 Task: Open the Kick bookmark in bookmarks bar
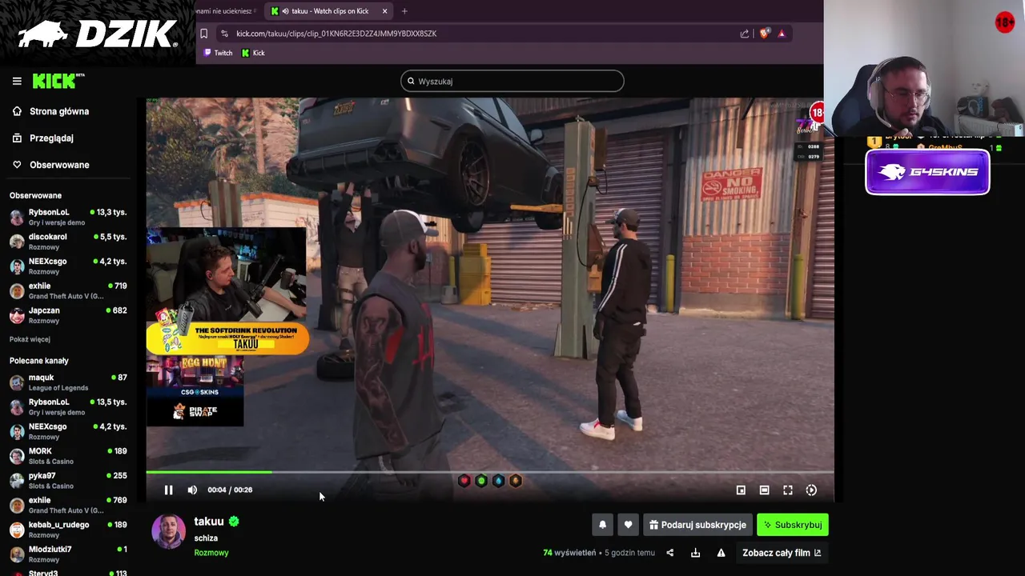pyautogui.click(x=253, y=53)
